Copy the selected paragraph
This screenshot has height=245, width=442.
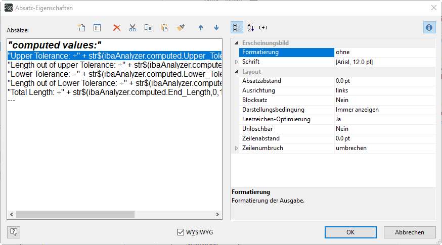pyautogui.click(x=148, y=28)
